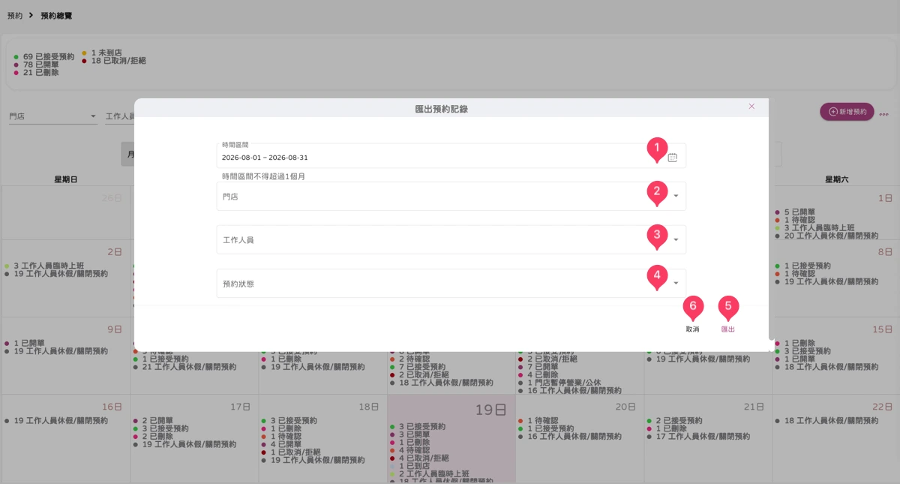
Task: Select the 預約總覽 breadcrumb title
Action: coord(56,16)
